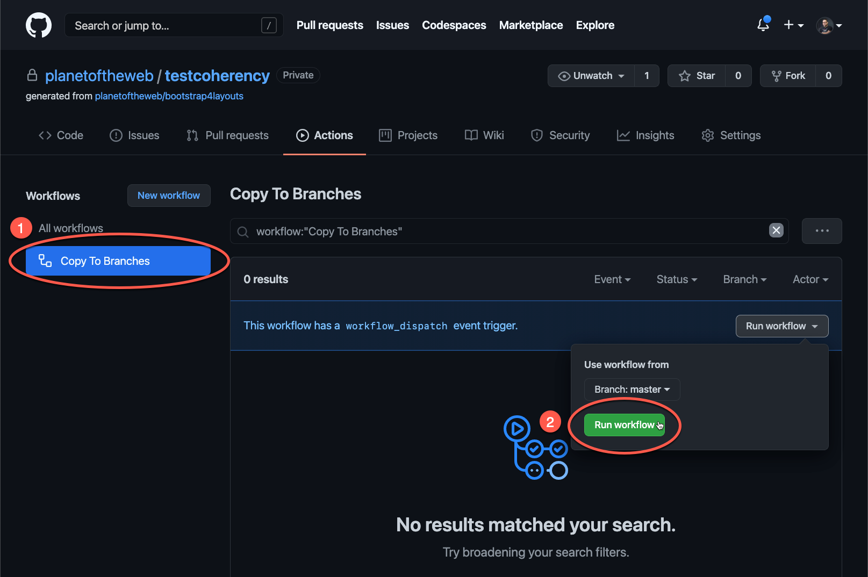Screen dimensions: 868x577
Task: Open the Security shield tab
Action: click(x=560, y=135)
